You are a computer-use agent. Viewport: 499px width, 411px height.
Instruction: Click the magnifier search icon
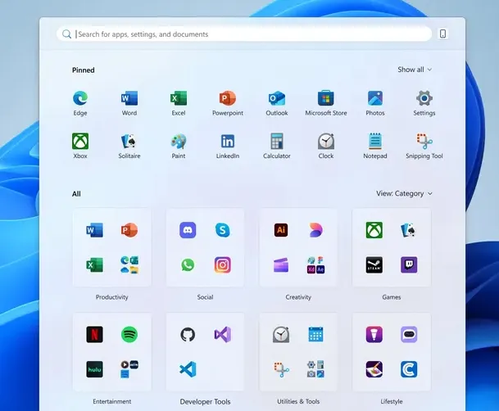[66, 34]
